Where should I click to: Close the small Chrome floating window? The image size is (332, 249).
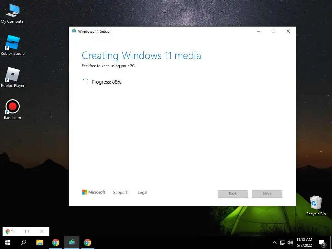coord(42,231)
